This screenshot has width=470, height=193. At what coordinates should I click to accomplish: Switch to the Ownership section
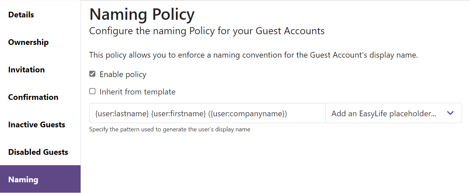(x=28, y=42)
